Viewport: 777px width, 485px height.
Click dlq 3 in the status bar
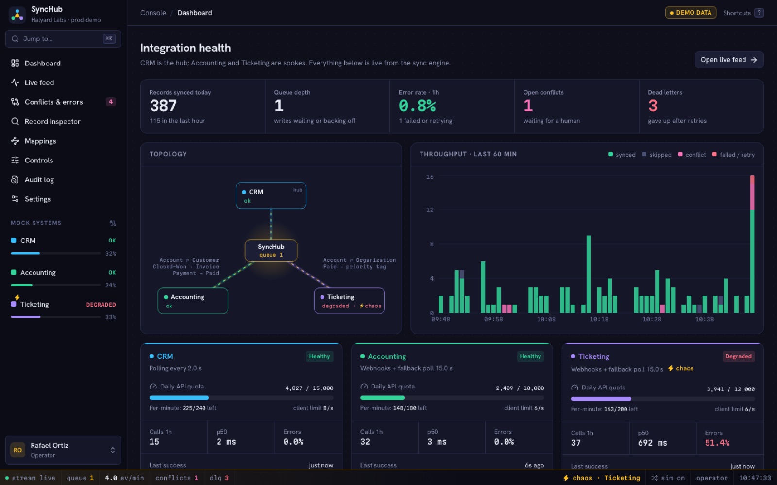coord(219,478)
